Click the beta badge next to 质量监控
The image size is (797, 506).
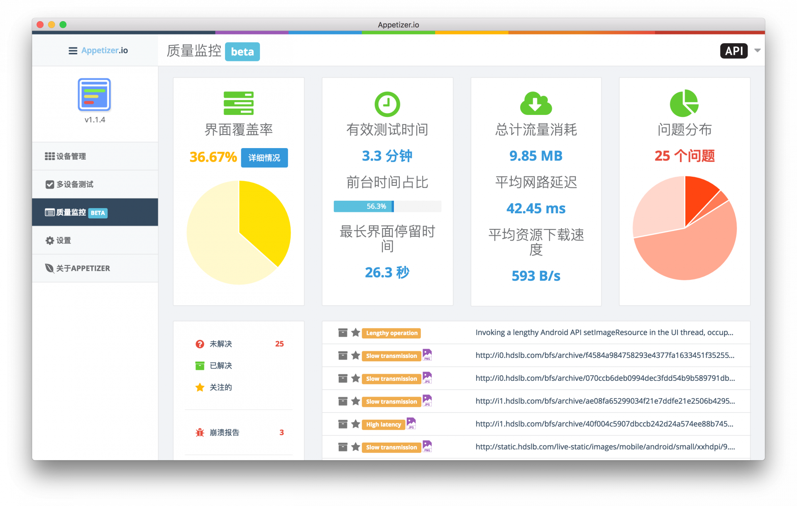(x=242, y=51)
